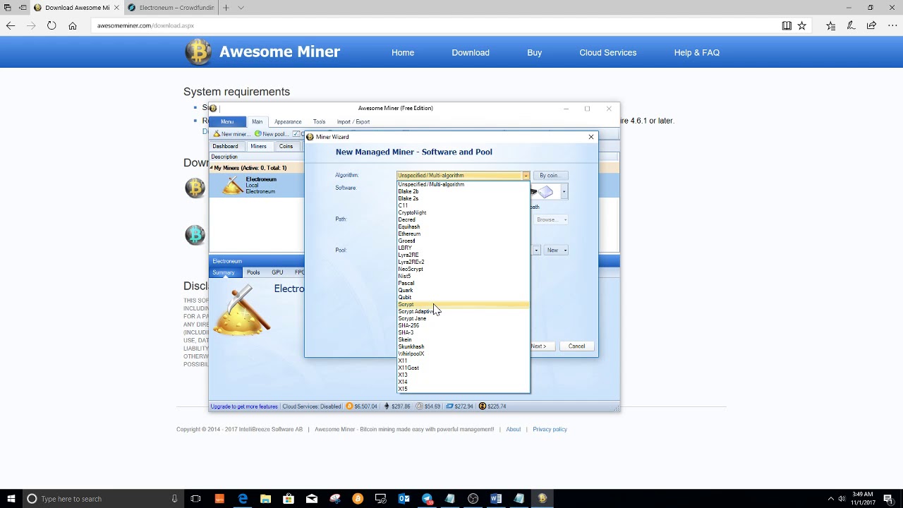The height and width of the screenshot is (508, 903).
Task: Click Next in the Miner Wizard
Action: (x=542, y=346)
